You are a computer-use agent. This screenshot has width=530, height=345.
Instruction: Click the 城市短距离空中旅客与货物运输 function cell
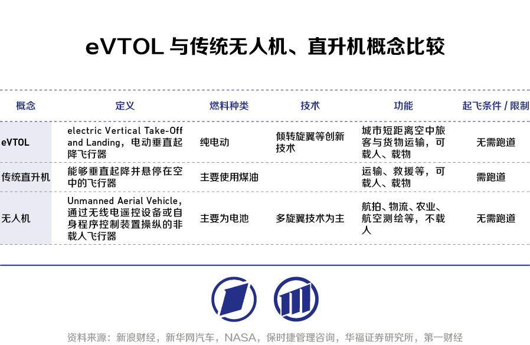[403, 142]
